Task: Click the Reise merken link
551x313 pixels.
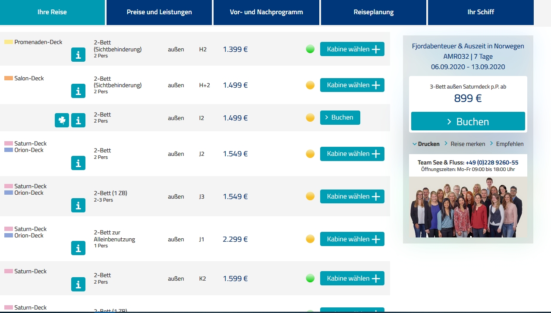Action: click(x=467, y=144)
